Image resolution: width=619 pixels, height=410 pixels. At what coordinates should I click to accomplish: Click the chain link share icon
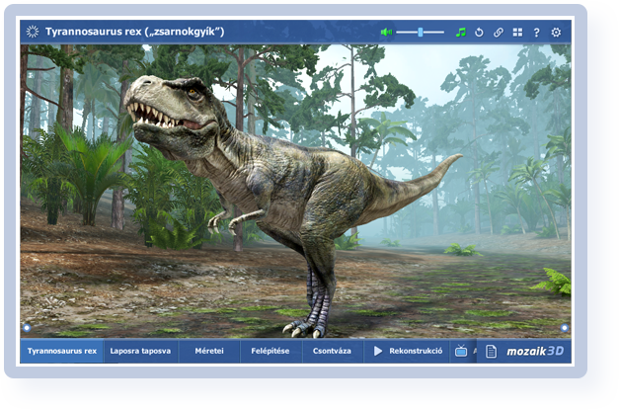[x=498, y=32]
